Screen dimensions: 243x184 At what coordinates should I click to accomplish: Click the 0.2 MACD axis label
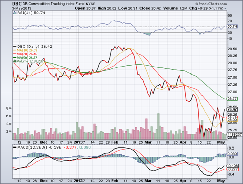(x=231, y=149)
